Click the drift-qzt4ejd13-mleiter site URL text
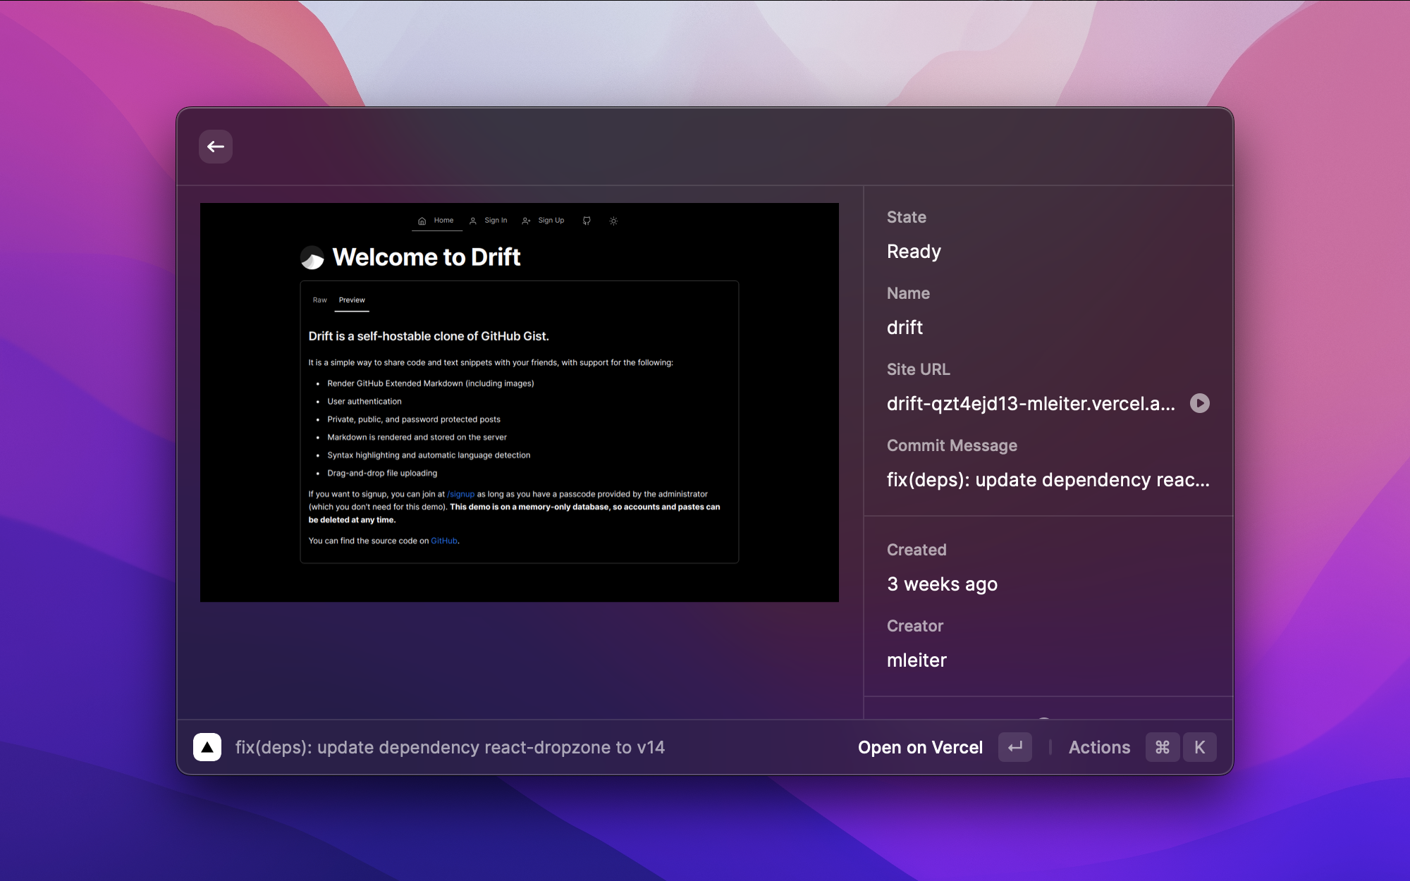The width and height of the screenshot is (1410, 881). (1030, 403)
